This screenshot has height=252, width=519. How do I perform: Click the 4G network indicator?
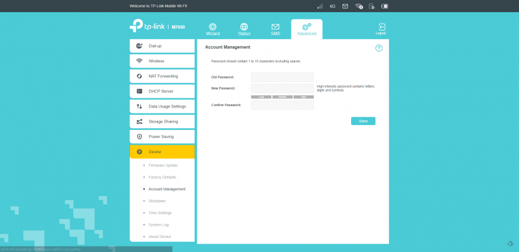[333, 6]
